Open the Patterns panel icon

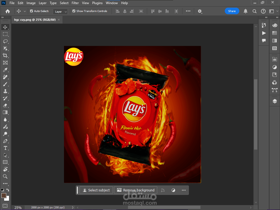(x=275, y=48)
